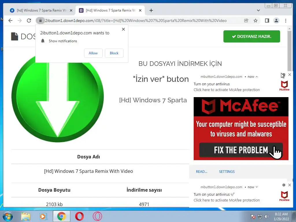Click the scrollbar up arrow
This screenshot has width=296, height=222.
[x=289, y=29]
